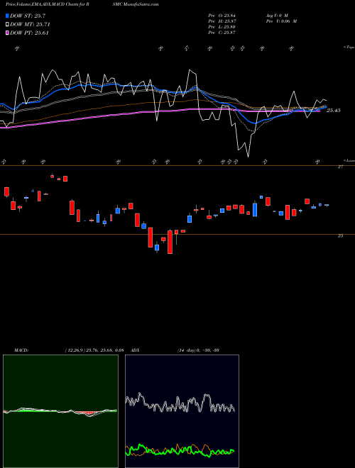
Task: Click the 25 axis label on candlestick chart
Action: 340,236
